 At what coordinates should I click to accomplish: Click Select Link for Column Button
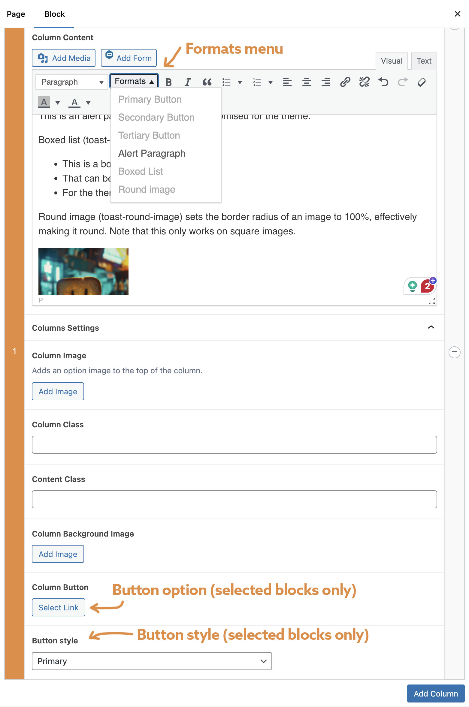pos(59,607)
